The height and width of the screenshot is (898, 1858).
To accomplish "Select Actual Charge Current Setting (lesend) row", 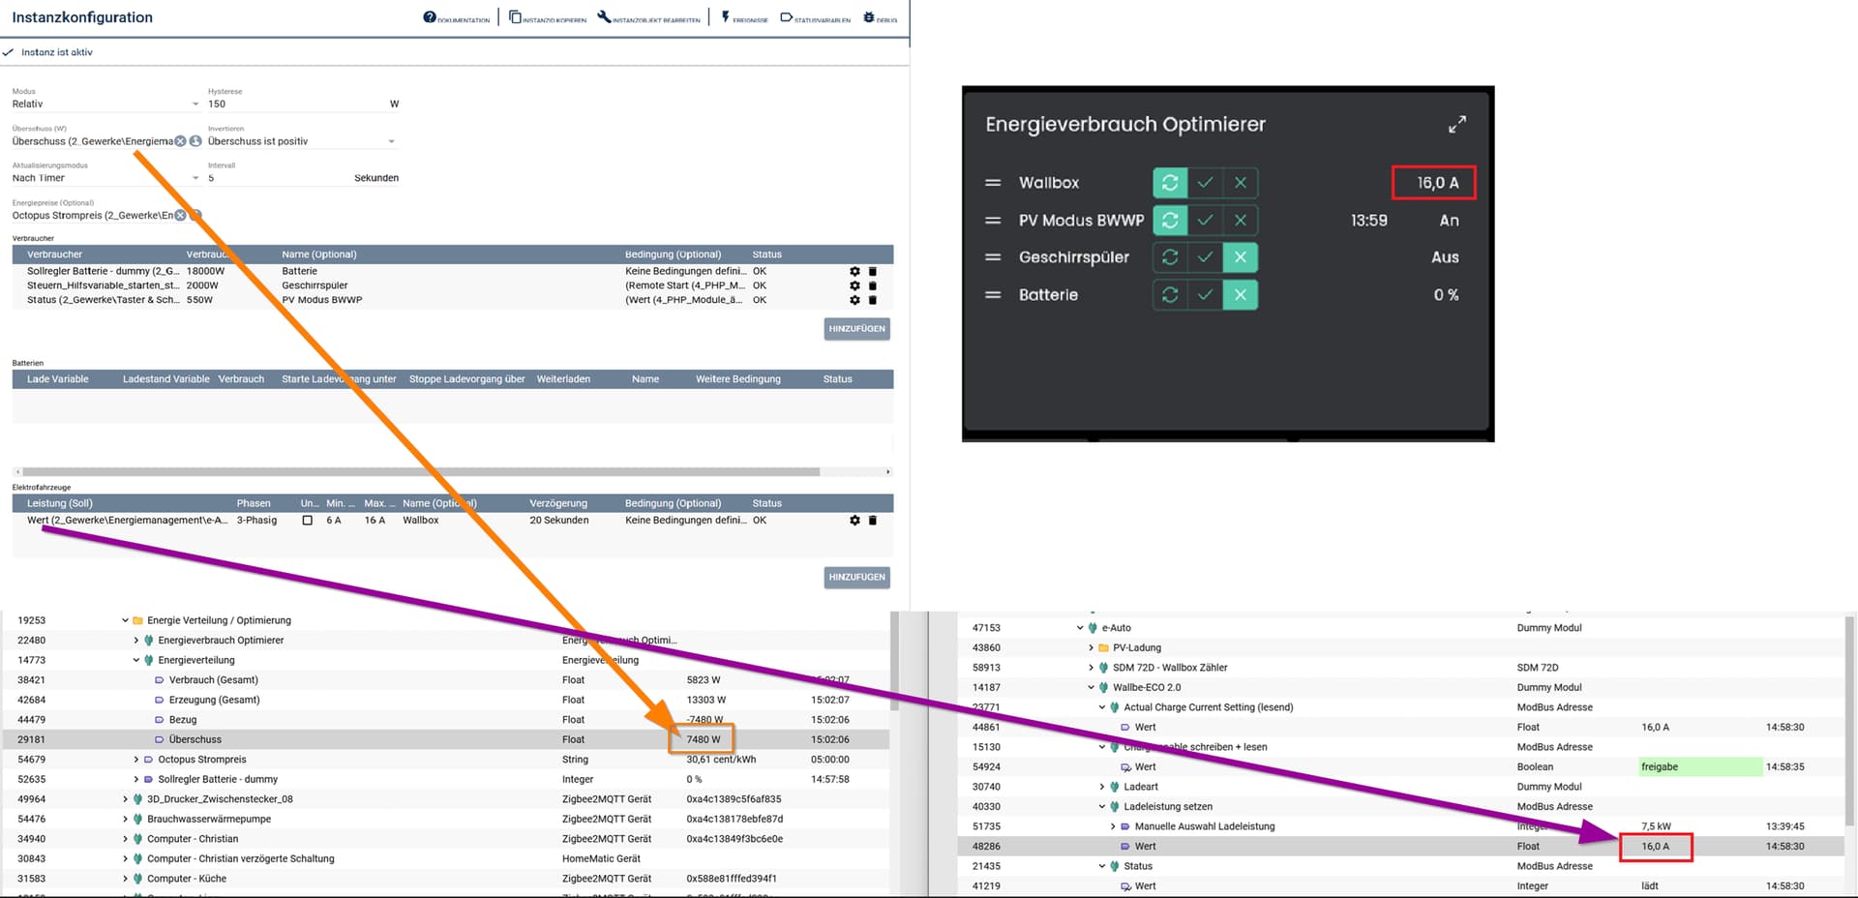I will [1401, 707].
